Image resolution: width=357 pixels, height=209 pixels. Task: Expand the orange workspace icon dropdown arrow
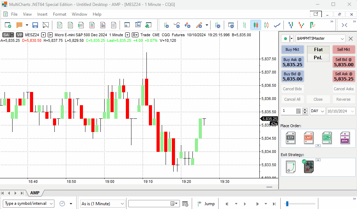27,25
